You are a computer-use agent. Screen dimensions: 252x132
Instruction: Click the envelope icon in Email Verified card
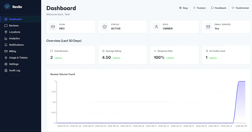(x=208, y=27)
